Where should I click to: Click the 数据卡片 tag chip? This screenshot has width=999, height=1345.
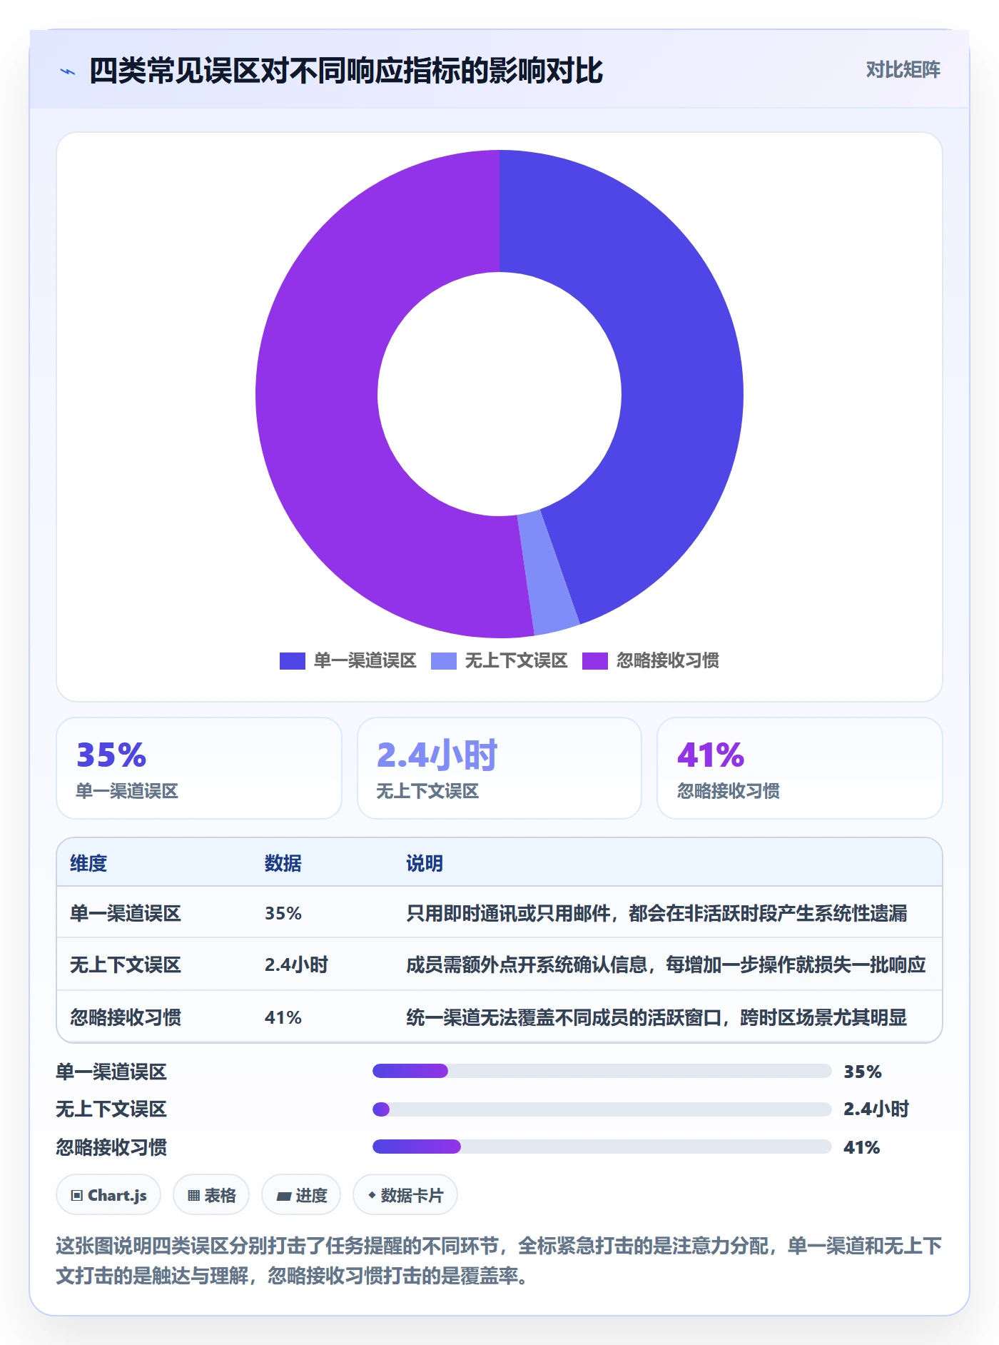coord(405,1194)
